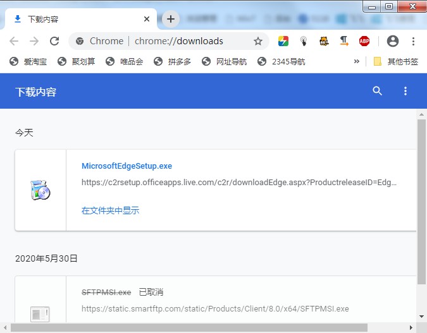The height and width of the screenshot is (333, 427).
Task: Click the 已取消 status text
Action: pos(151,292)
